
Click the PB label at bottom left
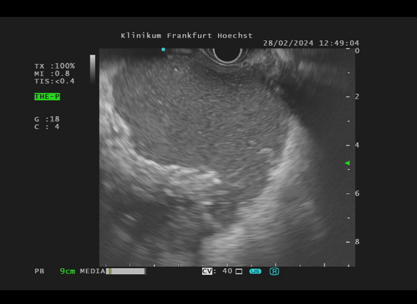(39, 271)
